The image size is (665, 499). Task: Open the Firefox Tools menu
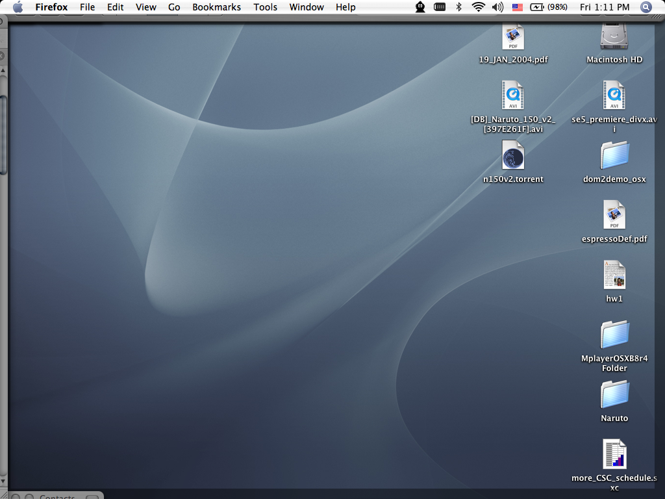point(265,7)
